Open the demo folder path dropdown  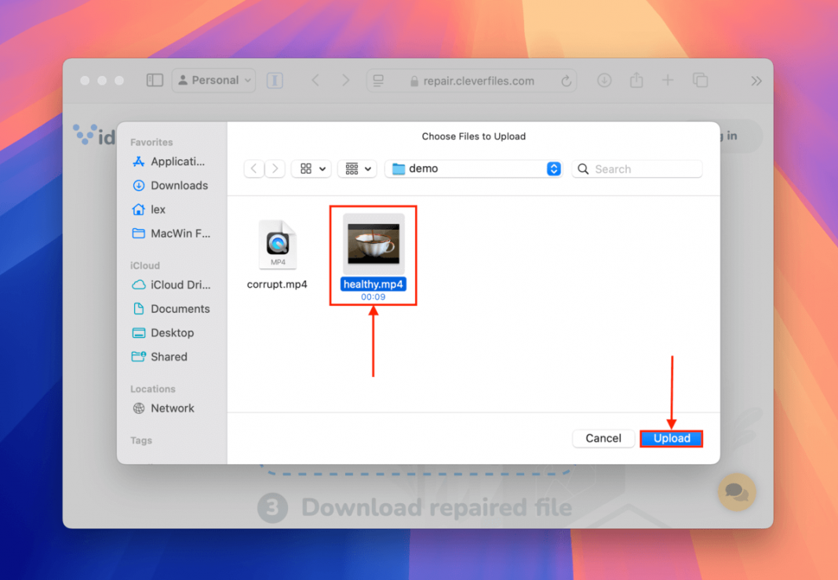click(552, 169)
